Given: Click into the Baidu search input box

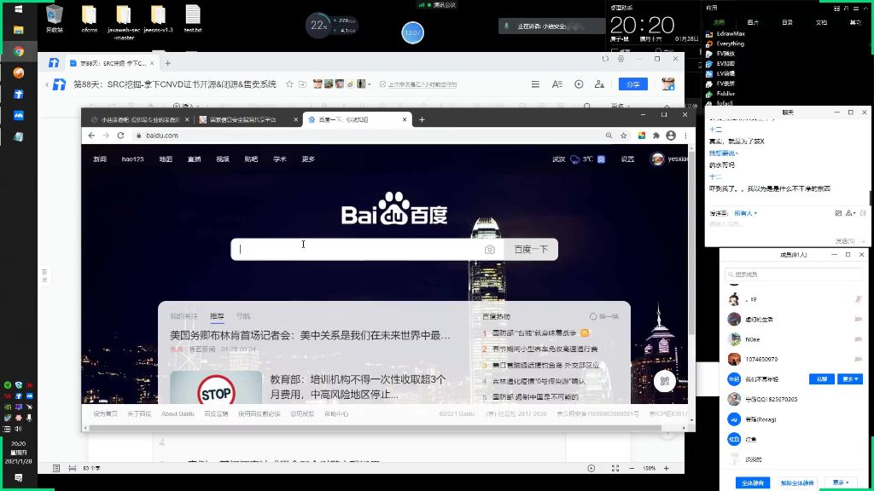Looking at the screenshot, I should [357, 250].
